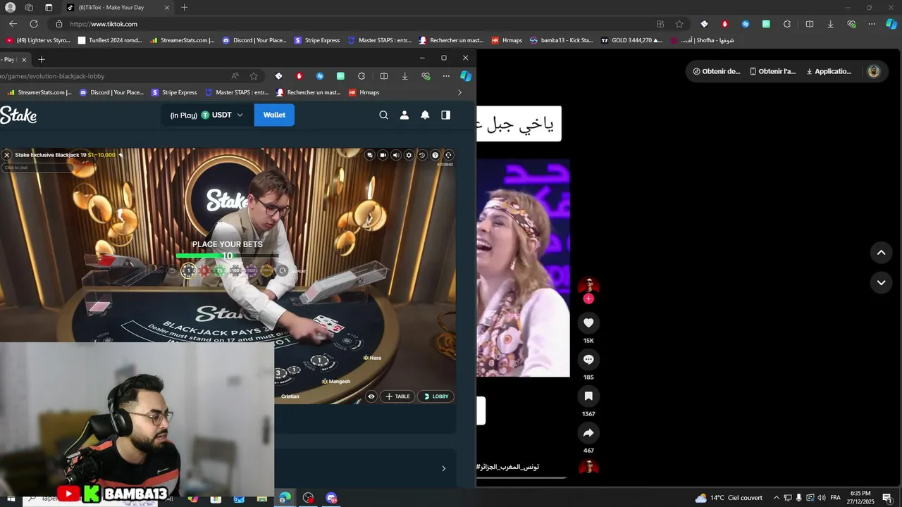Open new tab in the Stake window
Image resolution: width=902 pixels, height=507 pixels.
pyautogui.click(x=41, y=59)
